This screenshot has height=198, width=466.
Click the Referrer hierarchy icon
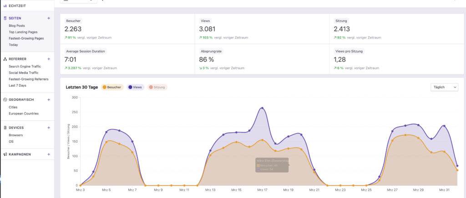5,59
